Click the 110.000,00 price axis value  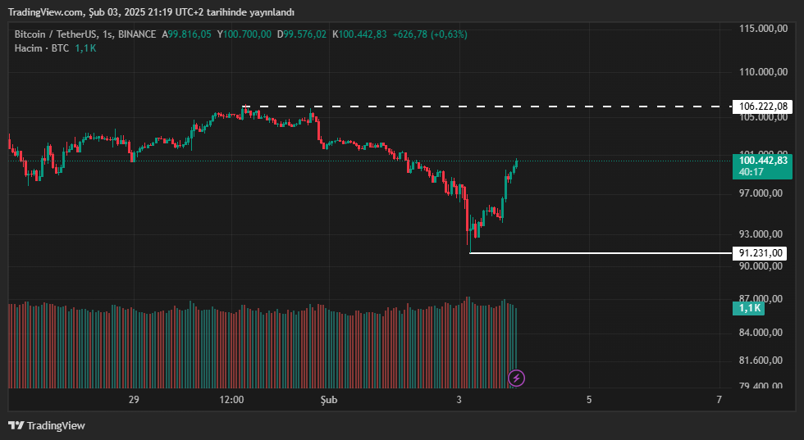(764, 72)
